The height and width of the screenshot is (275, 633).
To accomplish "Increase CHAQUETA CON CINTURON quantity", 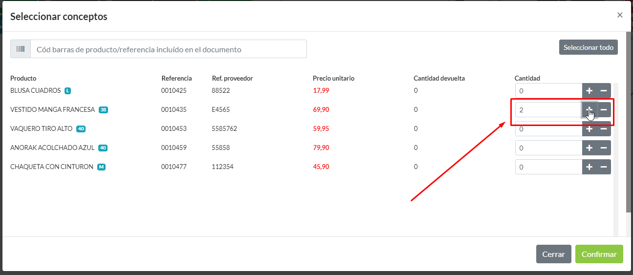I will [x=589, y=167].
